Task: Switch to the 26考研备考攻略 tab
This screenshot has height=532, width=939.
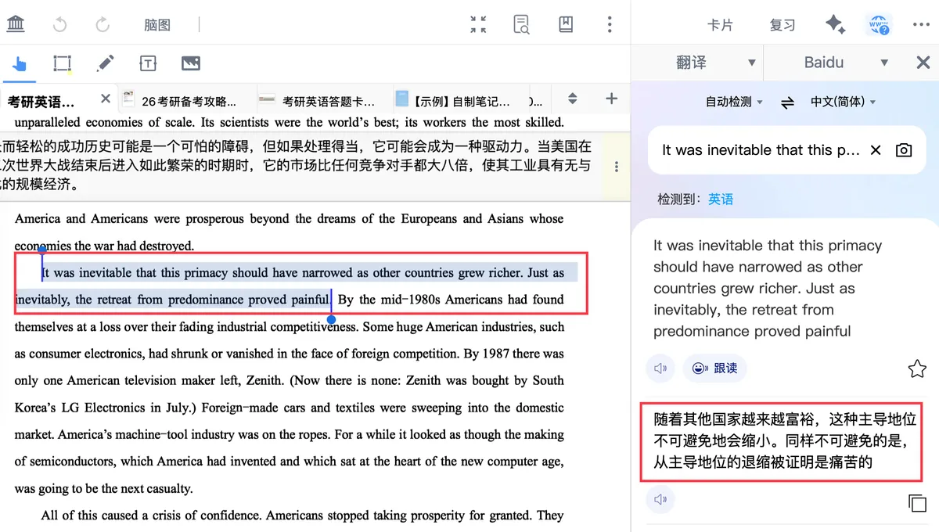Action: [x=189, y=102]
